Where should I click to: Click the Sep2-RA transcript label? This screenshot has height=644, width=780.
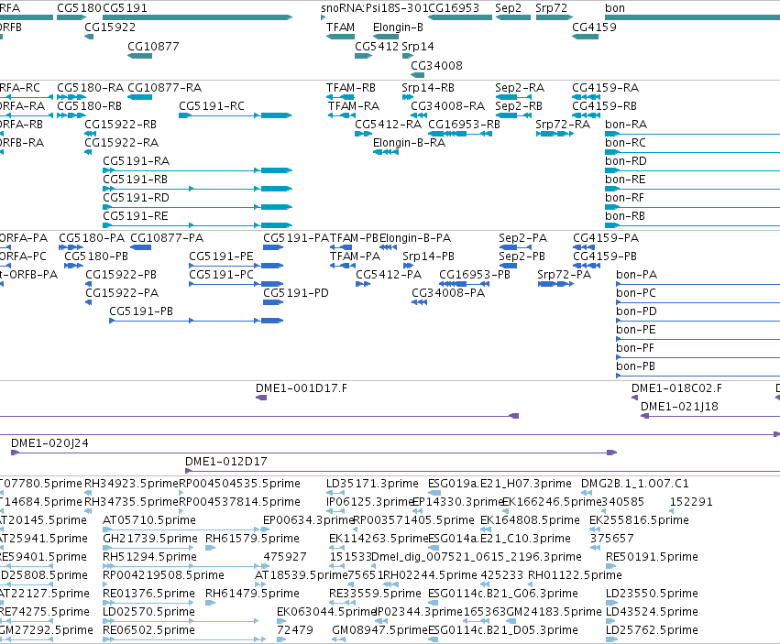520,88
